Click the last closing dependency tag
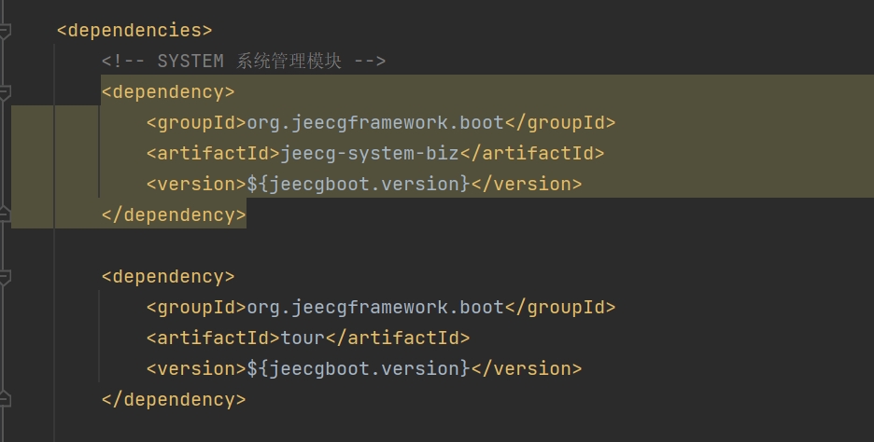The width and height of the screenshot is (874, 442). tap(174, 400)
